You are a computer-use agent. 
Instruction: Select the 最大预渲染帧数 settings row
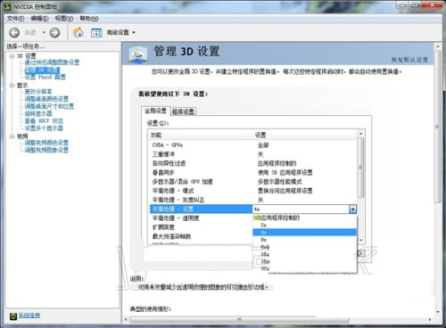(x=201, y=236)
